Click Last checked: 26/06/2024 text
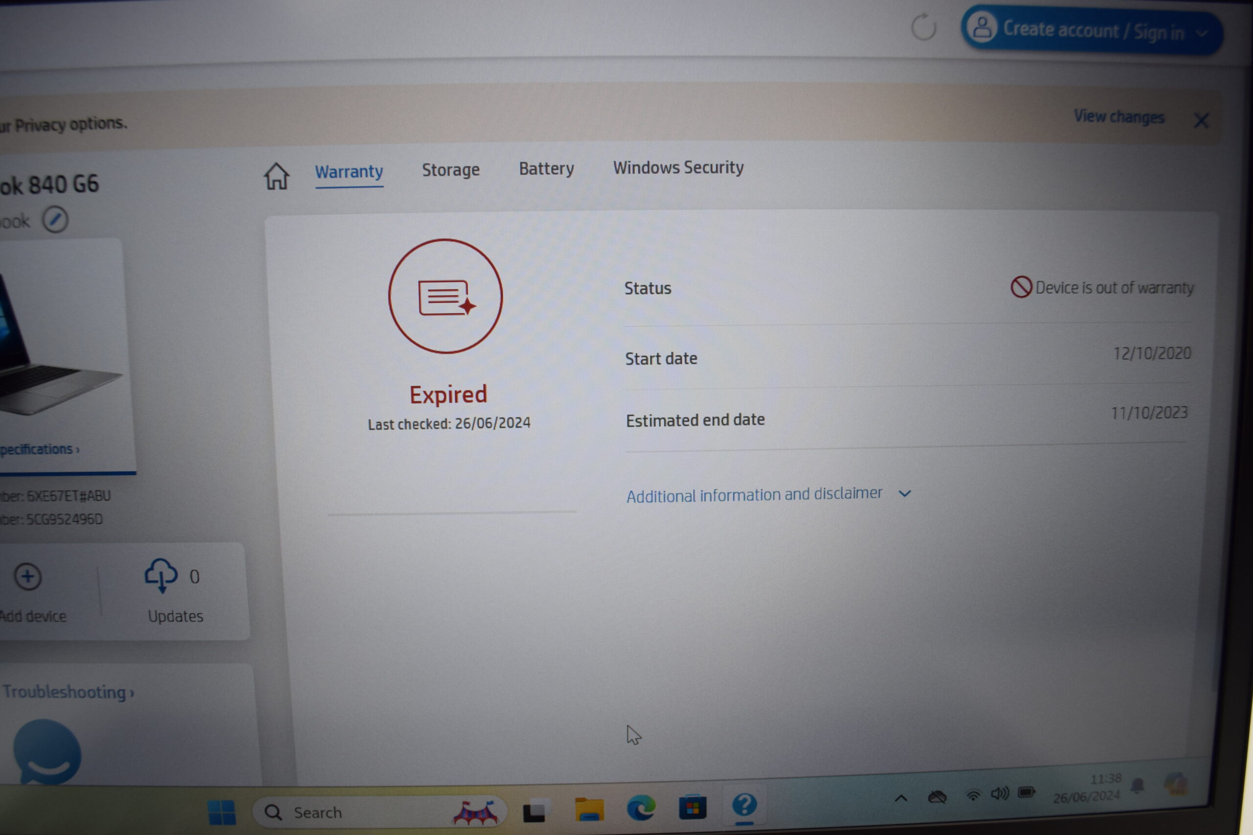This screenshot has height=835, width=1253. (x=449, y=424)
